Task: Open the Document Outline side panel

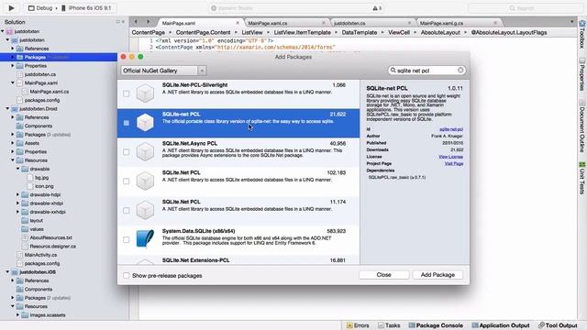Action: pos(582,126)
